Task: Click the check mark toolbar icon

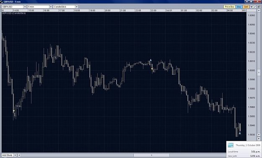Action: coord(251,7)
